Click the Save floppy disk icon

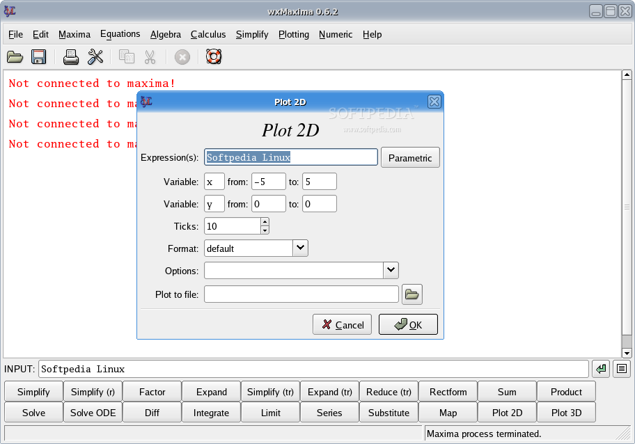tap(39, 57)
